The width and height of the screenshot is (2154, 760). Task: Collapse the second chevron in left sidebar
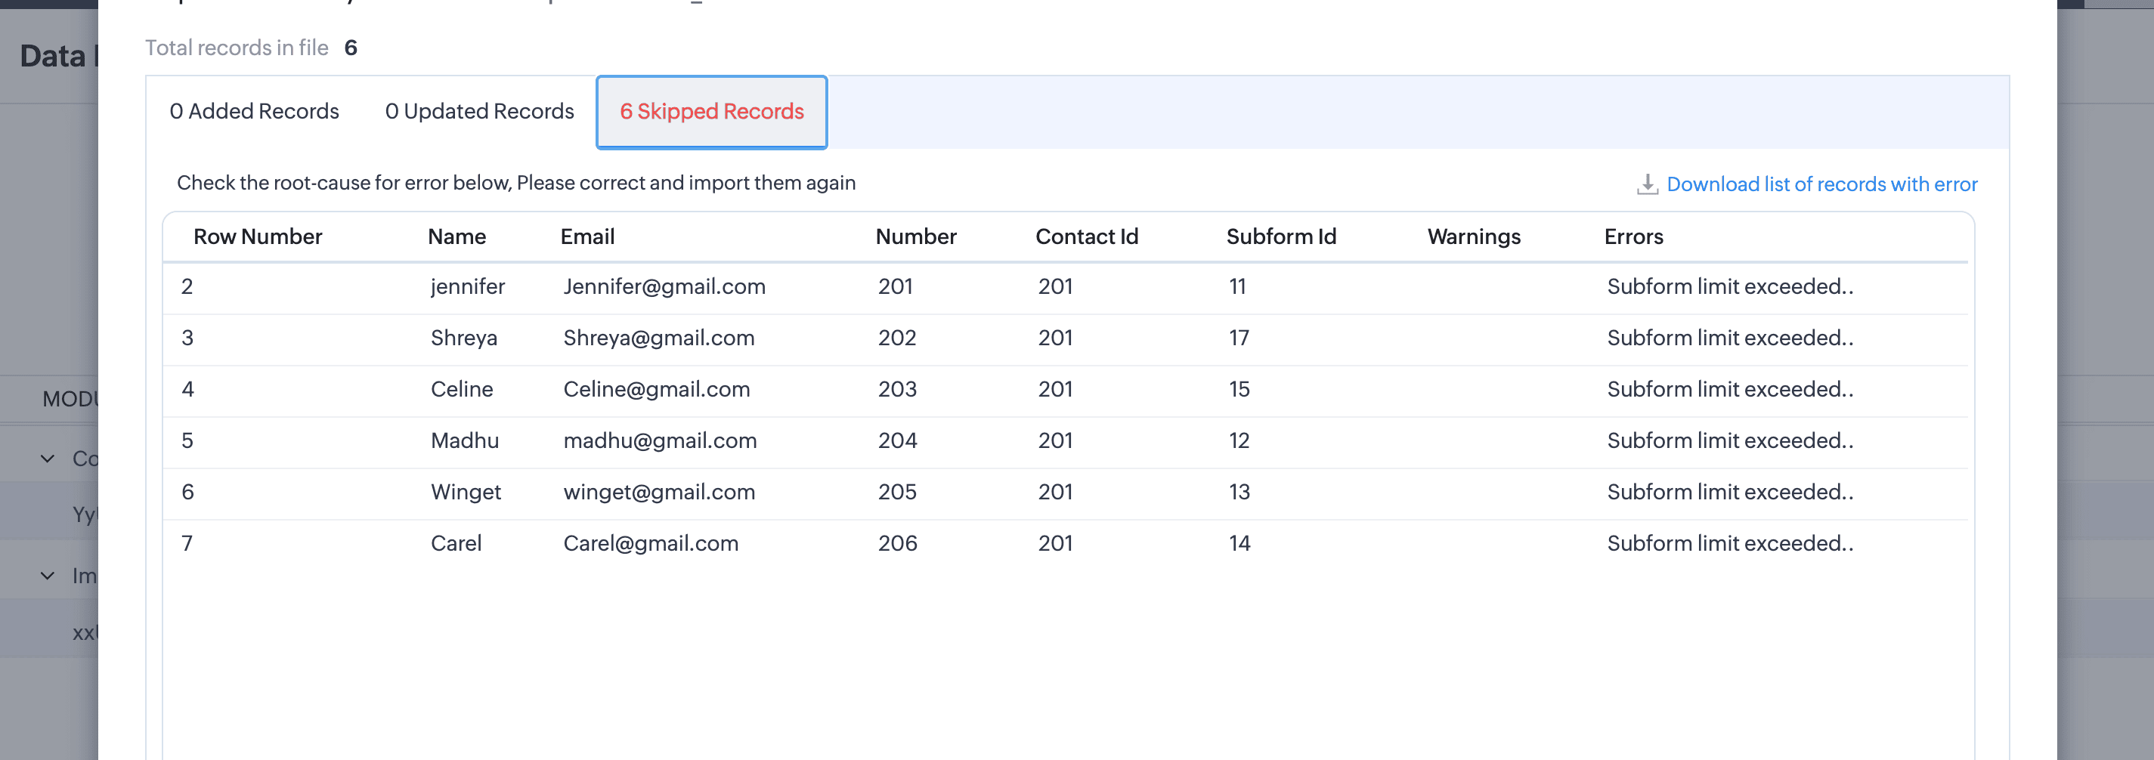48,575
